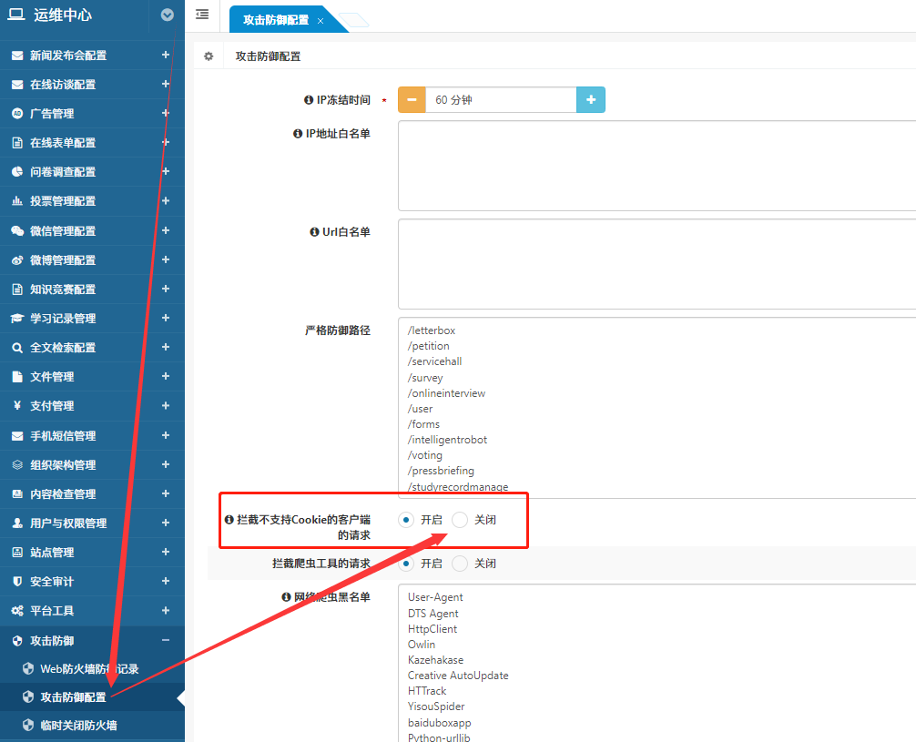
Task: Select 关闭 for 拦截爬虫工具的请求
Action: [460, 564]
